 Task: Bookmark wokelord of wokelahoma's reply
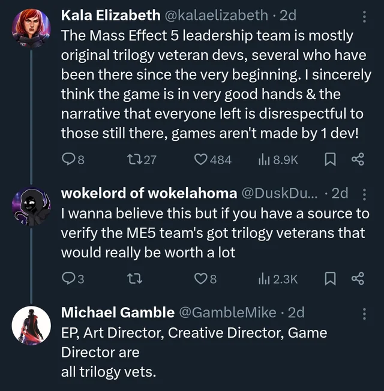(329, 278)
